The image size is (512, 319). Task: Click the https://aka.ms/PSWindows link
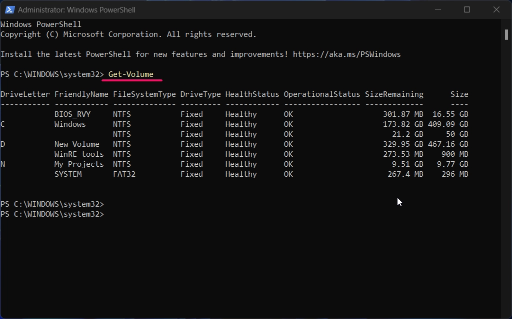(x=346, y=54)
